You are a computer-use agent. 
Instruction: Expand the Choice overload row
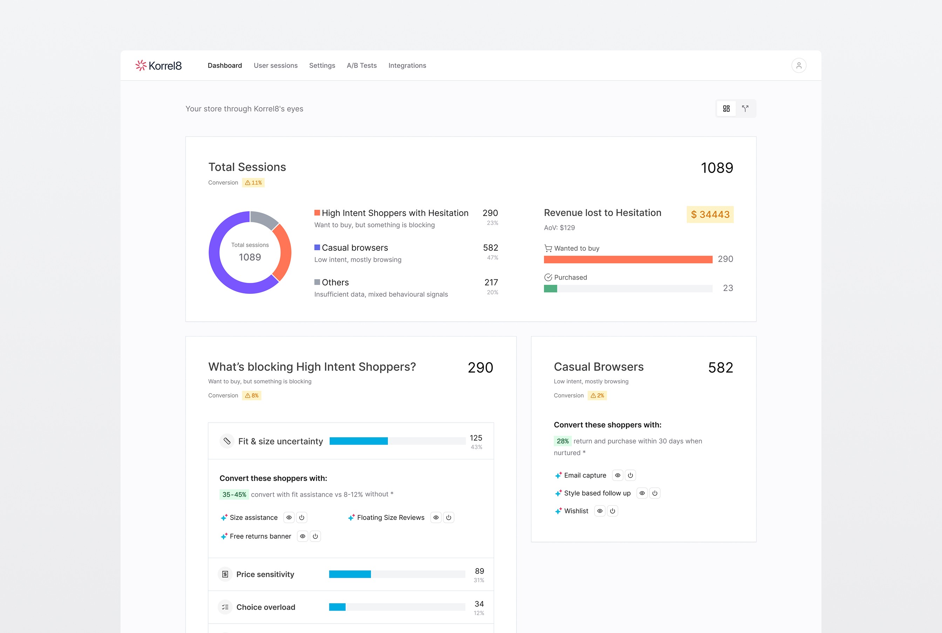point(266,607)
